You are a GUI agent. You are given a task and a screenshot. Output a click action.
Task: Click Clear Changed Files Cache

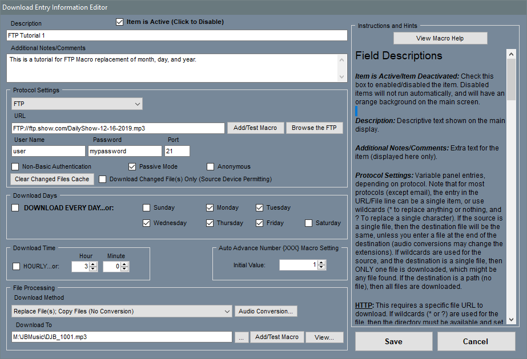pyautogui.click(x=52, y=179)
